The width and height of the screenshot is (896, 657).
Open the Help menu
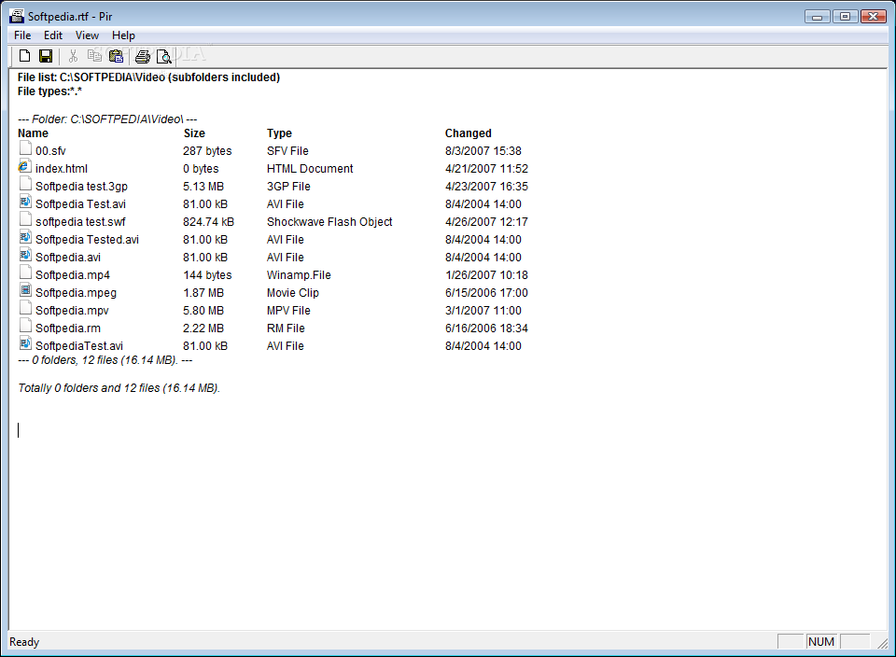pyautogui.click(x=123, y=35)
